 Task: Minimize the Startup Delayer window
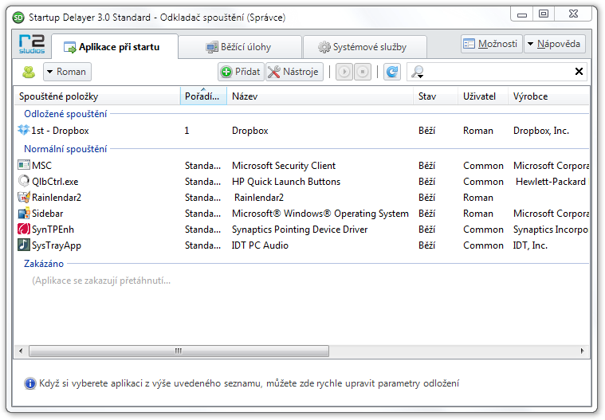[x=522, y=14]
